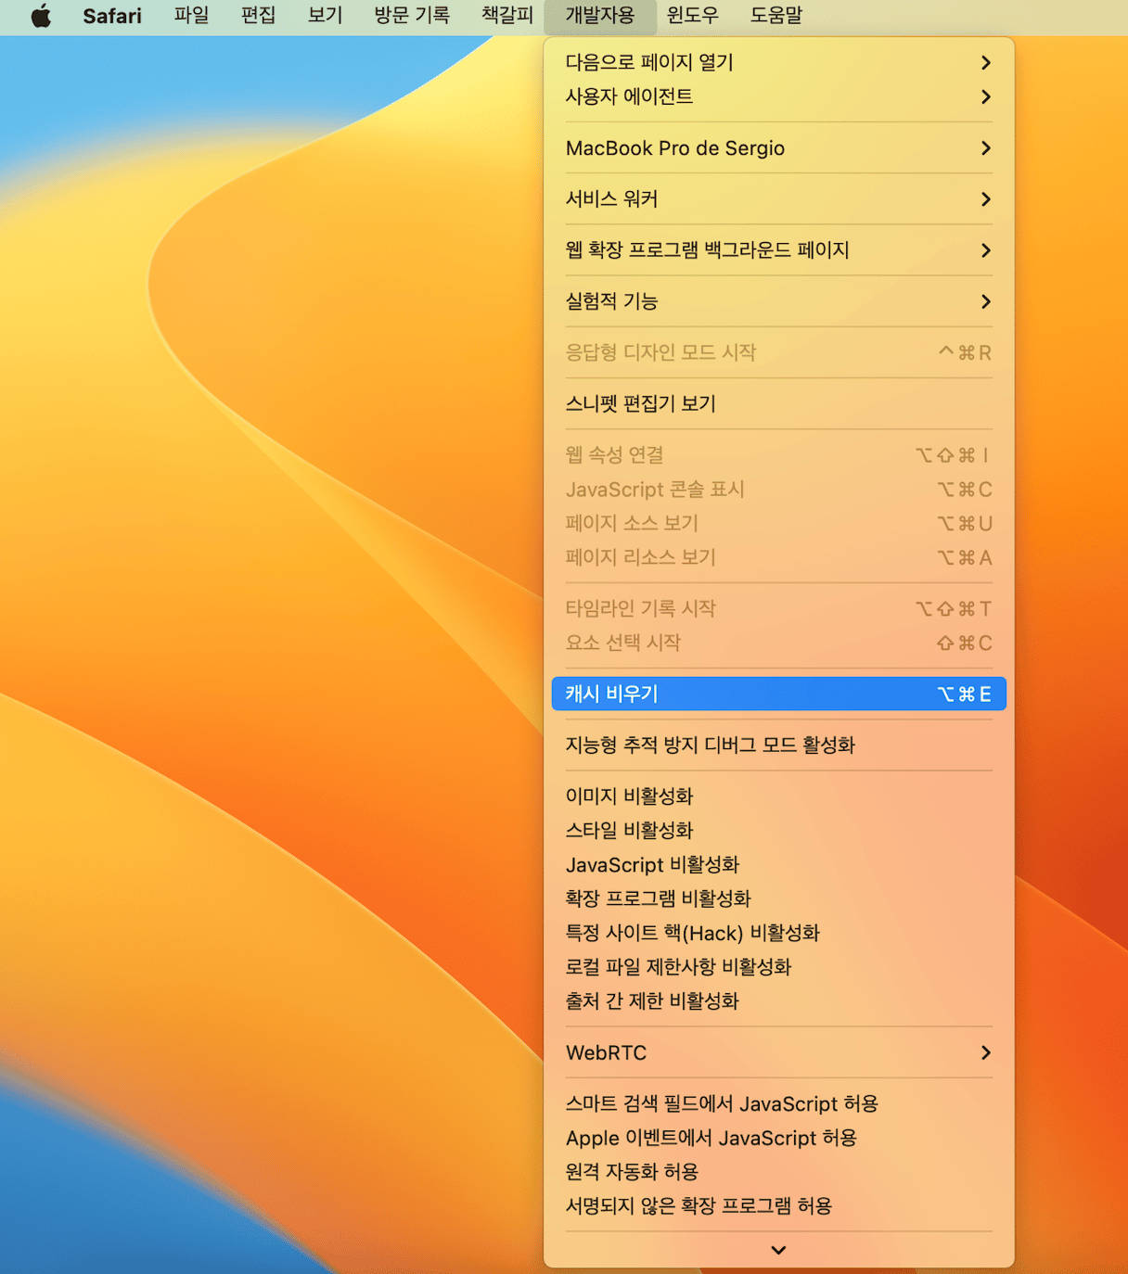1128x1274 pixels.
Task: Click the scroll-down chevron at menu bottom
Action: [778, 1250]
